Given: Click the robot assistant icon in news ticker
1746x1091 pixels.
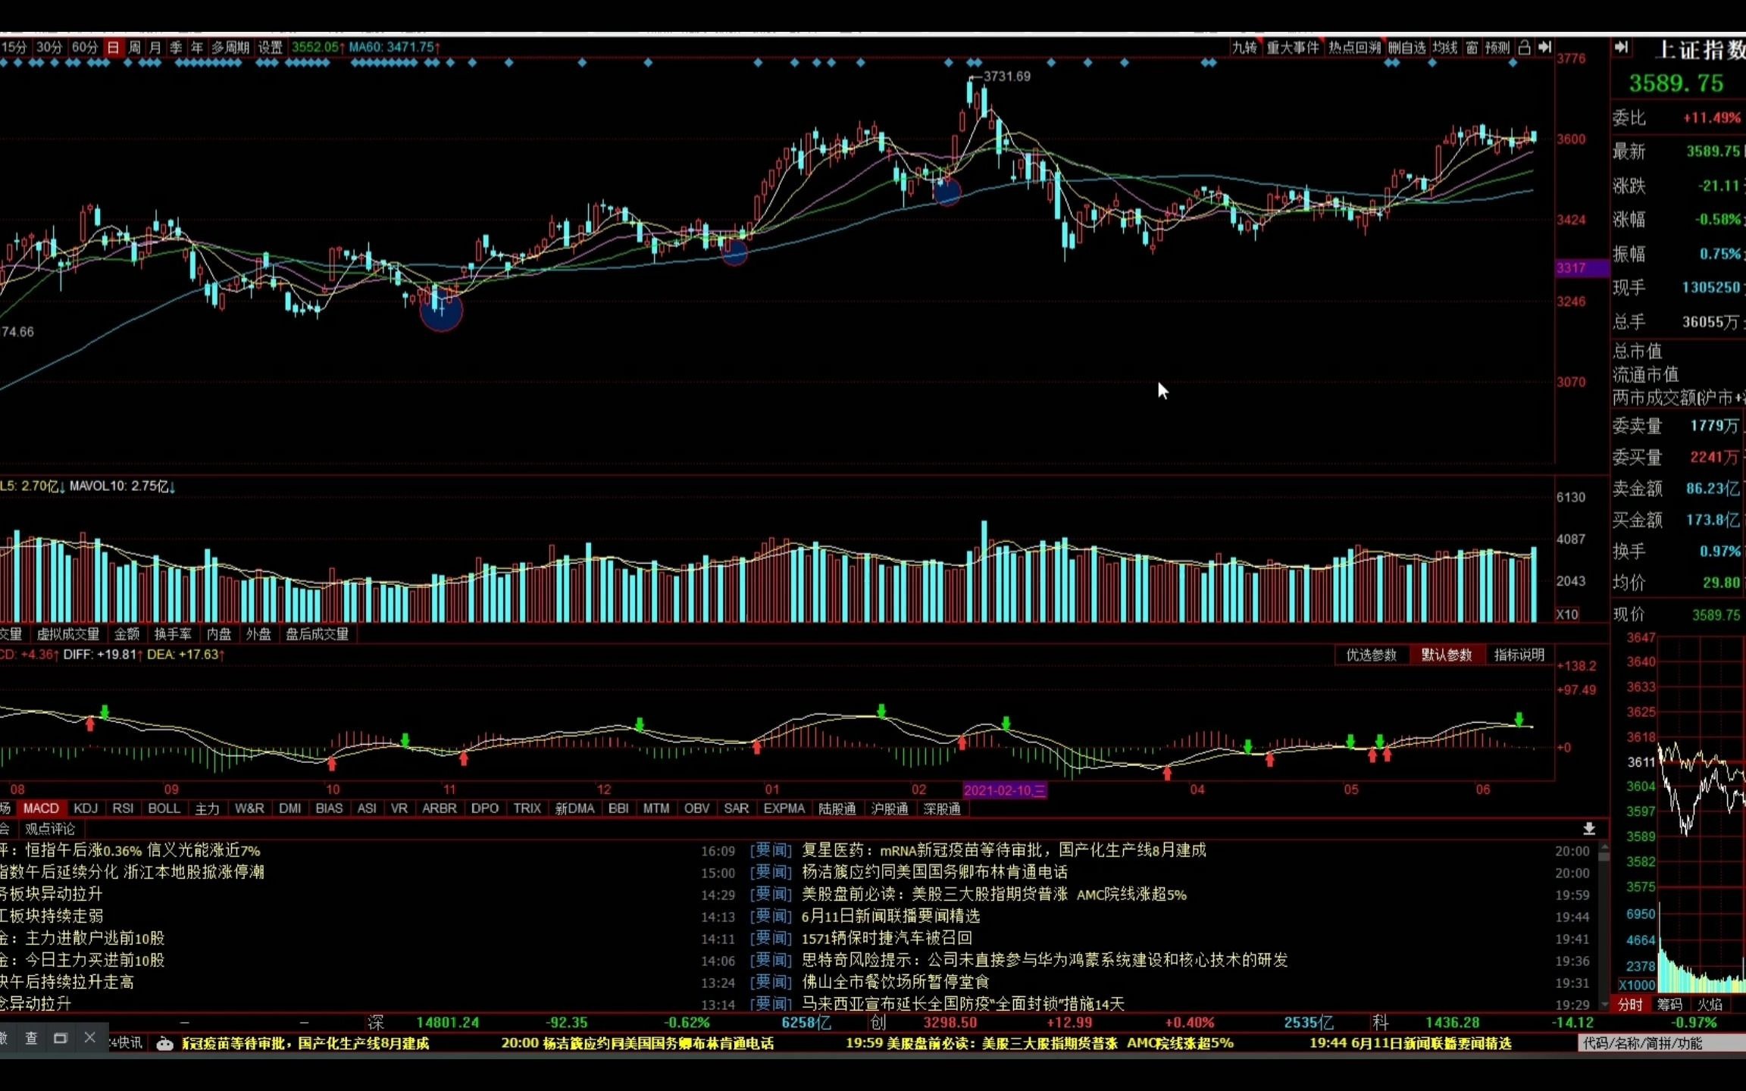Looking at the screenshot, I should (x=164, y=1044).
